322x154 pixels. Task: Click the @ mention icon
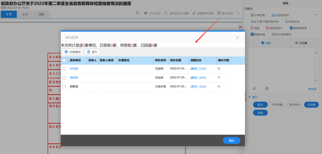click(267, 89)
